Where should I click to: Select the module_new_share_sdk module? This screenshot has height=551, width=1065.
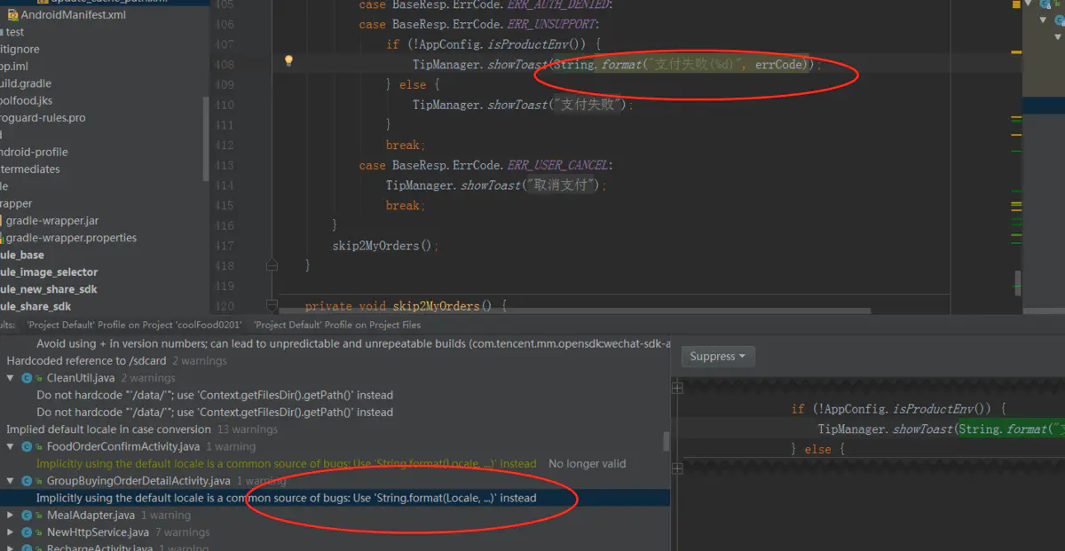click(49, 289)
